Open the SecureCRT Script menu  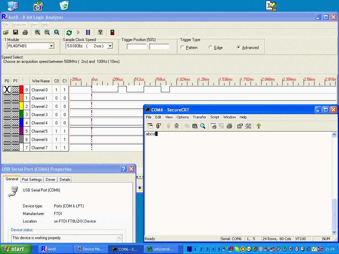point(215,117)
